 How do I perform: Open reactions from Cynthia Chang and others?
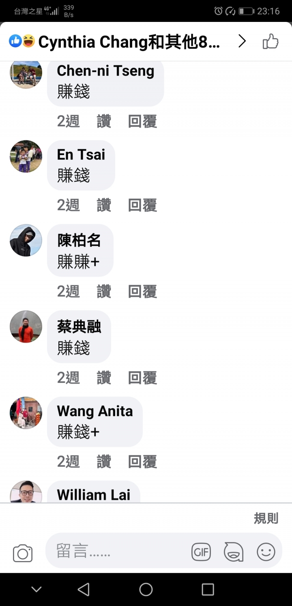click(115, 41)
